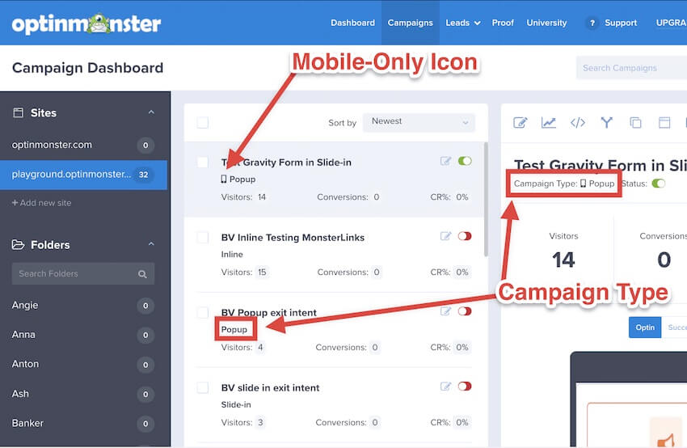Screen dimensions: 687x448
Task: Click the Campaign Dashboard heading
Action: (87, 68)
